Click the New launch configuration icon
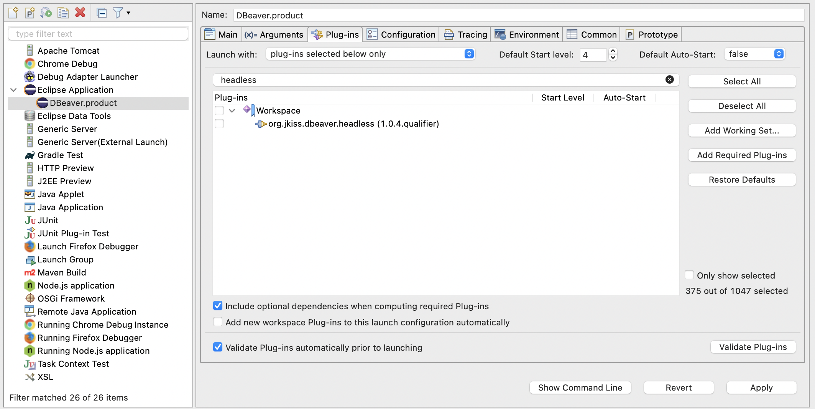This screenshot has height=409, width=815. [13, 13]
